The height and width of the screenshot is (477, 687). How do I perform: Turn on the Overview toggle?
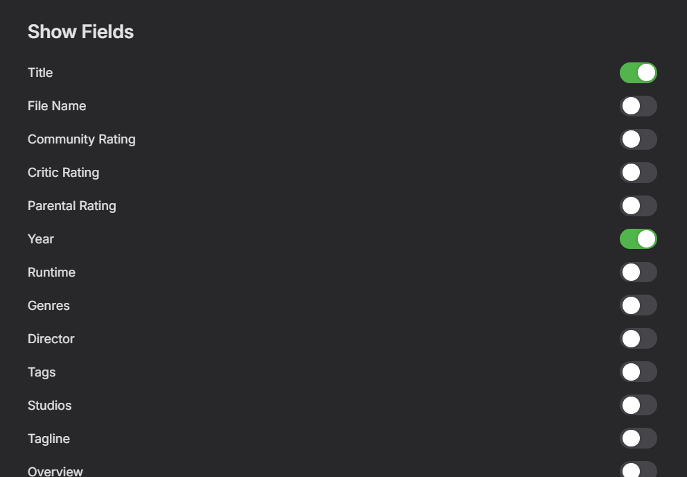click(638, 470)
